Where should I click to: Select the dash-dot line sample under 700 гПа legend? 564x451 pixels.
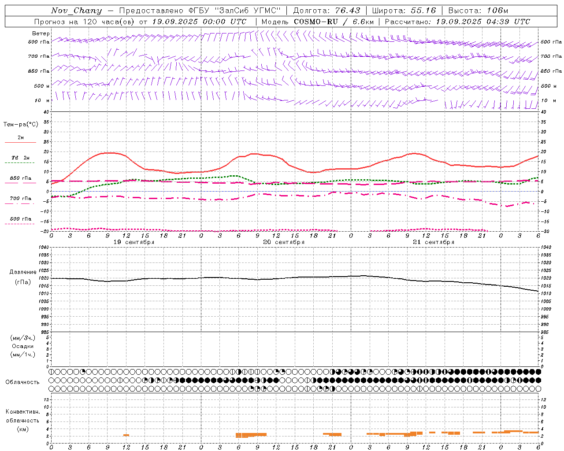pos(19,203)
